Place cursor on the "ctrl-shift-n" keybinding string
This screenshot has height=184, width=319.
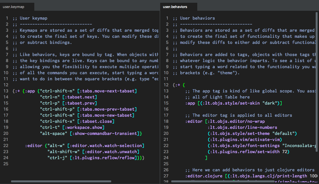(58, 91)
